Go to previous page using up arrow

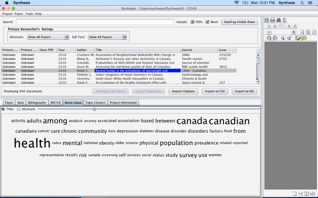coord(275,26)
